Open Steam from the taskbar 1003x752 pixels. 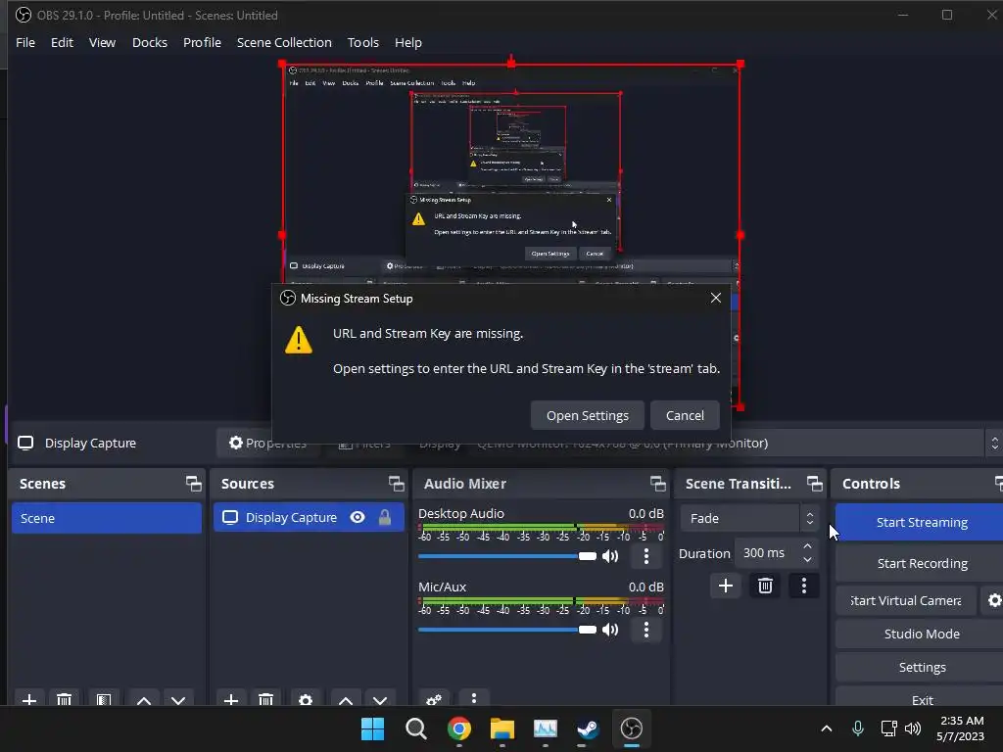[x=588, y=728]
